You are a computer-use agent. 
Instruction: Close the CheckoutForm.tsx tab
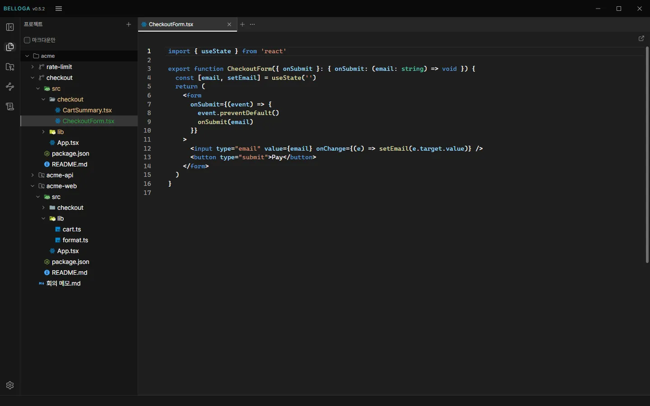click(229, 24)
